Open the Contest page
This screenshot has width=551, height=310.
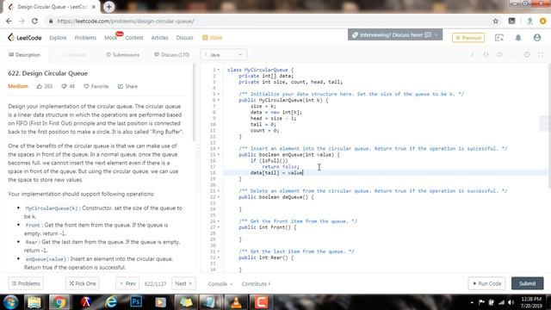coord(134,38)
